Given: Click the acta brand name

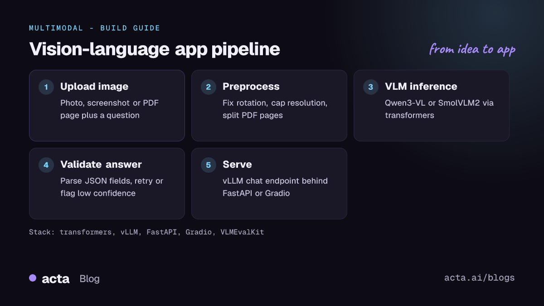Looking at the screenshot, I should coord(56,279).
